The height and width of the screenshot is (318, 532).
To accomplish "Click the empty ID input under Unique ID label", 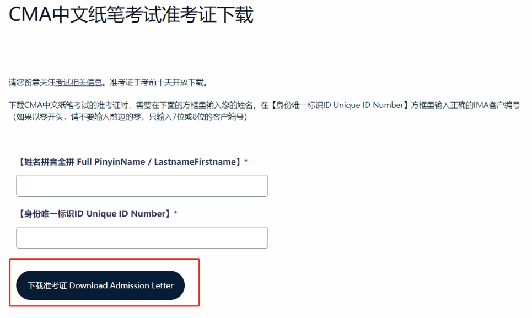I will [142, 237].
